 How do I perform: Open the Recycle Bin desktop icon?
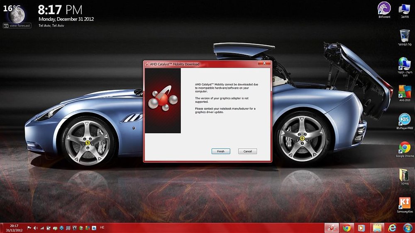point(405,37)
